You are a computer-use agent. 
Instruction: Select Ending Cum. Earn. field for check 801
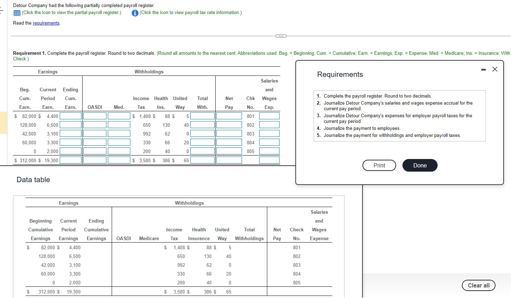71,116
